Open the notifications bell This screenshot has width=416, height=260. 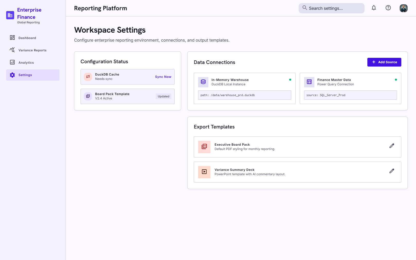point(374,8)
